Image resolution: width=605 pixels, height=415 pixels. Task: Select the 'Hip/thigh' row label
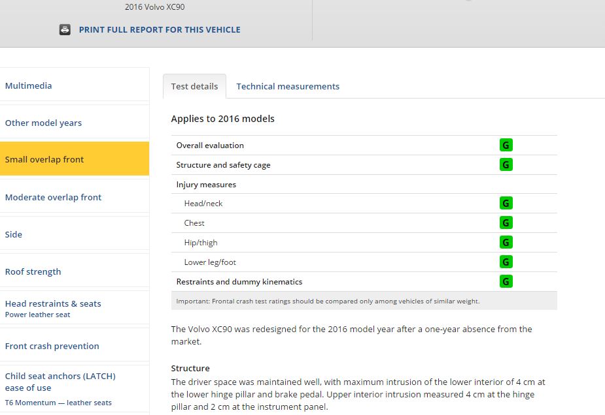coord(201,243)
